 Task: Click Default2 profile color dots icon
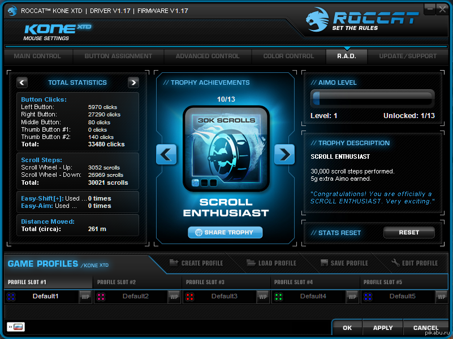[101, 297]
